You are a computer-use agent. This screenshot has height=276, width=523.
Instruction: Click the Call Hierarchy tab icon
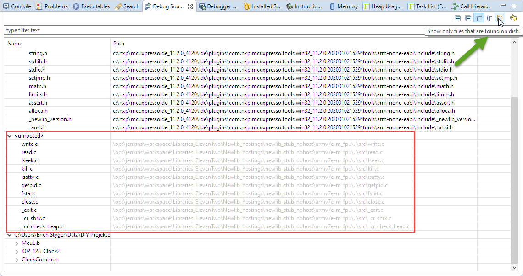tap(455, 6)
